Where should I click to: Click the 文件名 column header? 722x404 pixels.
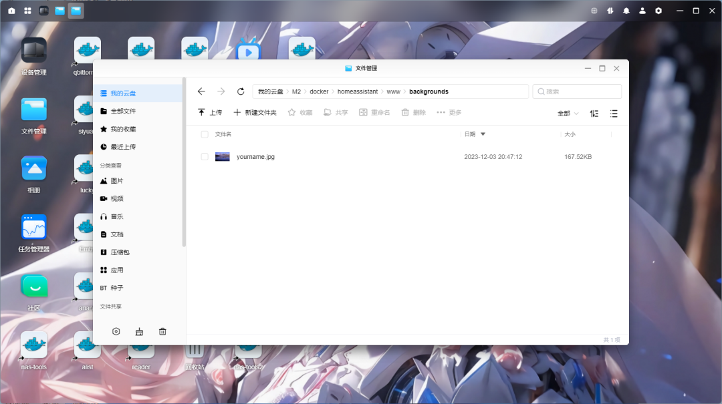click(223, 134)
